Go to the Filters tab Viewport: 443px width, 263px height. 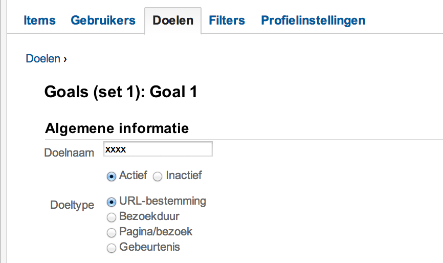click(227, 20)
